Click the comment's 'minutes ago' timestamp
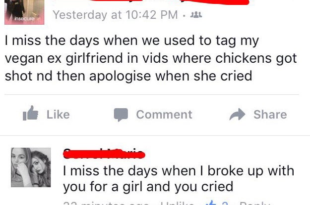 [106, 203]
